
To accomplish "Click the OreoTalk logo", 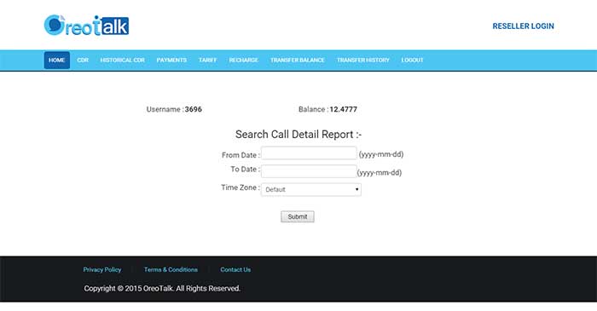I will point(86,26).
